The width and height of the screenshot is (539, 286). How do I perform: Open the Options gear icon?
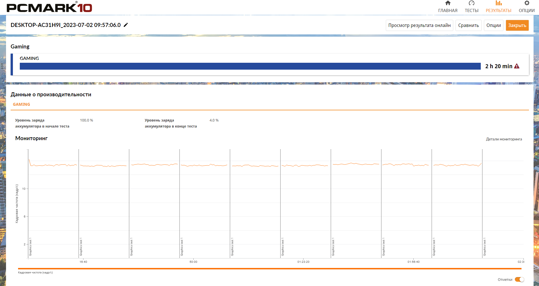click(x=527, y=3)
